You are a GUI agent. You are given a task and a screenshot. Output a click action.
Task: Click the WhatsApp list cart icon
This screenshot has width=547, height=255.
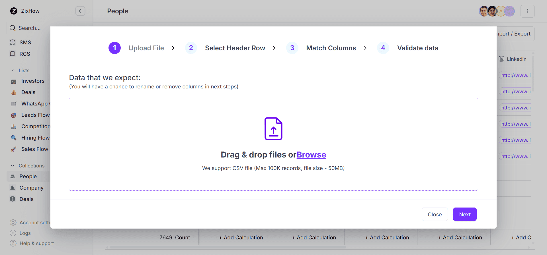[14, 104]
